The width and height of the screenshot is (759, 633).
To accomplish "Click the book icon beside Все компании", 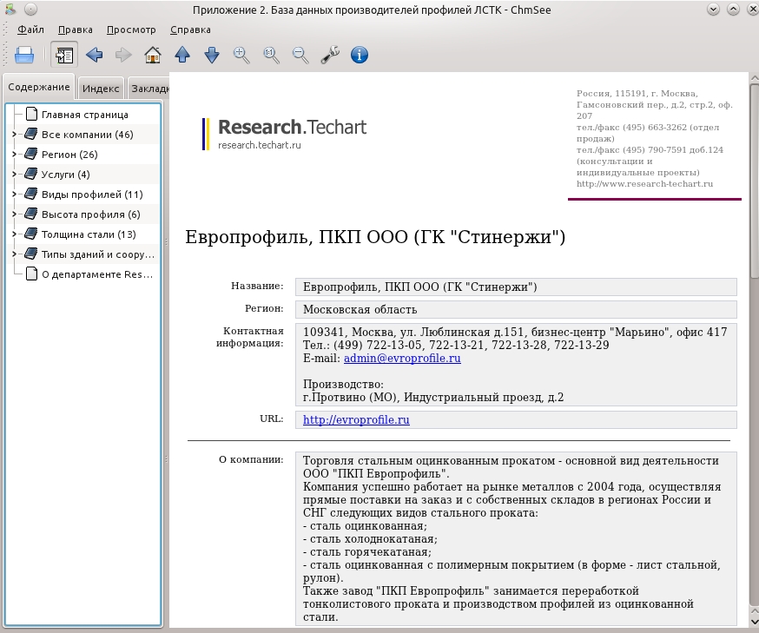I will (31, 134).
